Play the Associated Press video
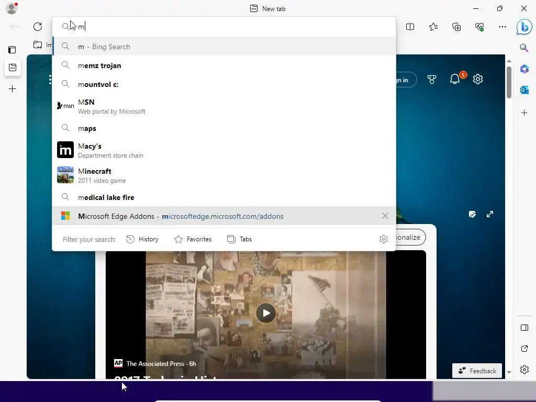 tap(265, 313)
